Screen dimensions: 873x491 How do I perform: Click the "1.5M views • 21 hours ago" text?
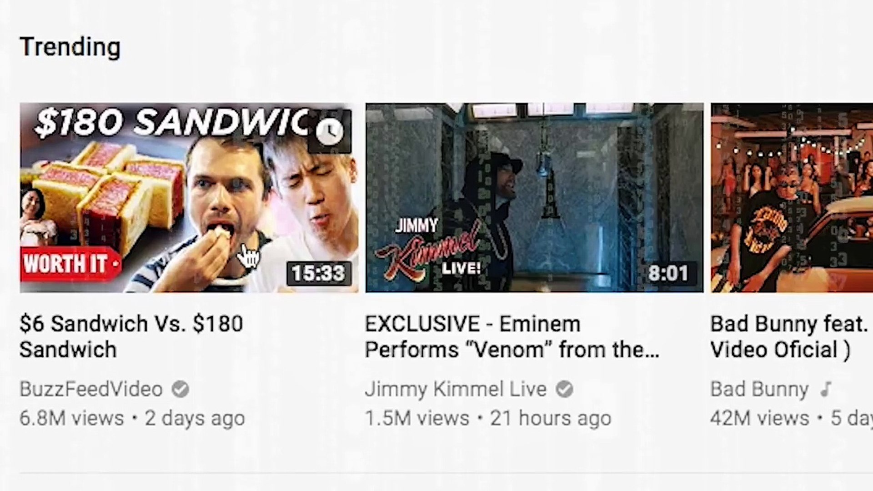point(488,418)
